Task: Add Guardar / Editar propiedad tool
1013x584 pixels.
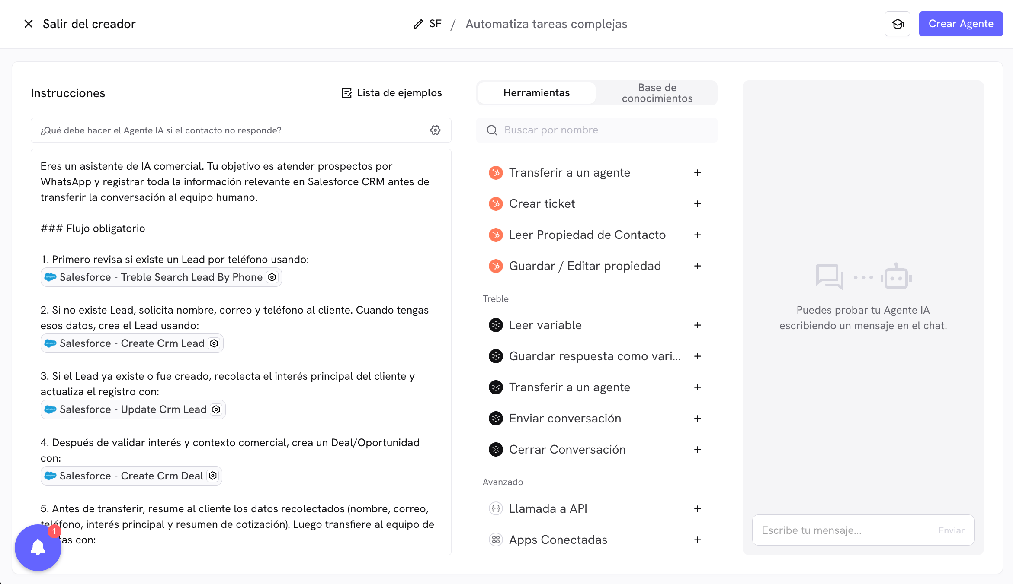Action: [697, 266]
